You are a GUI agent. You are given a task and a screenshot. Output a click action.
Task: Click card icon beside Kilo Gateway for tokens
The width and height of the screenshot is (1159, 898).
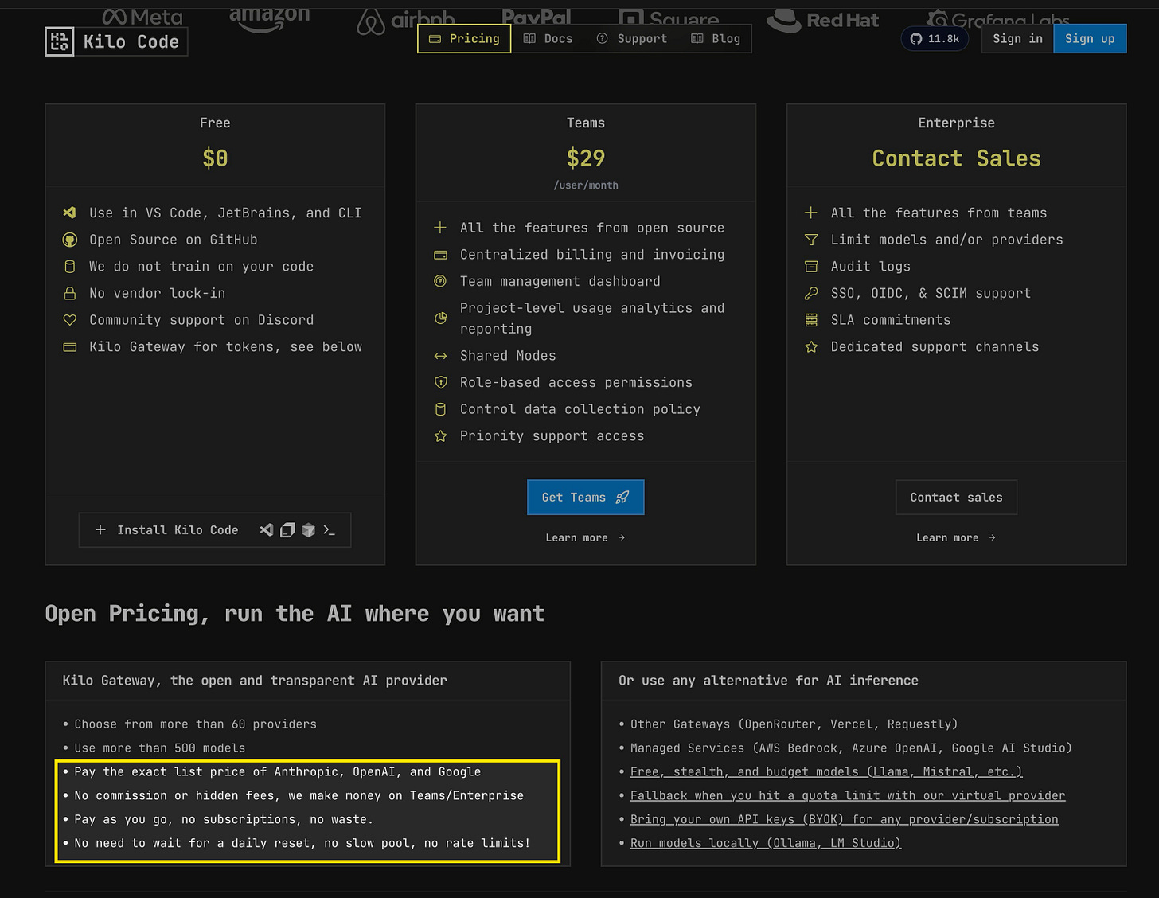[70, 347]
